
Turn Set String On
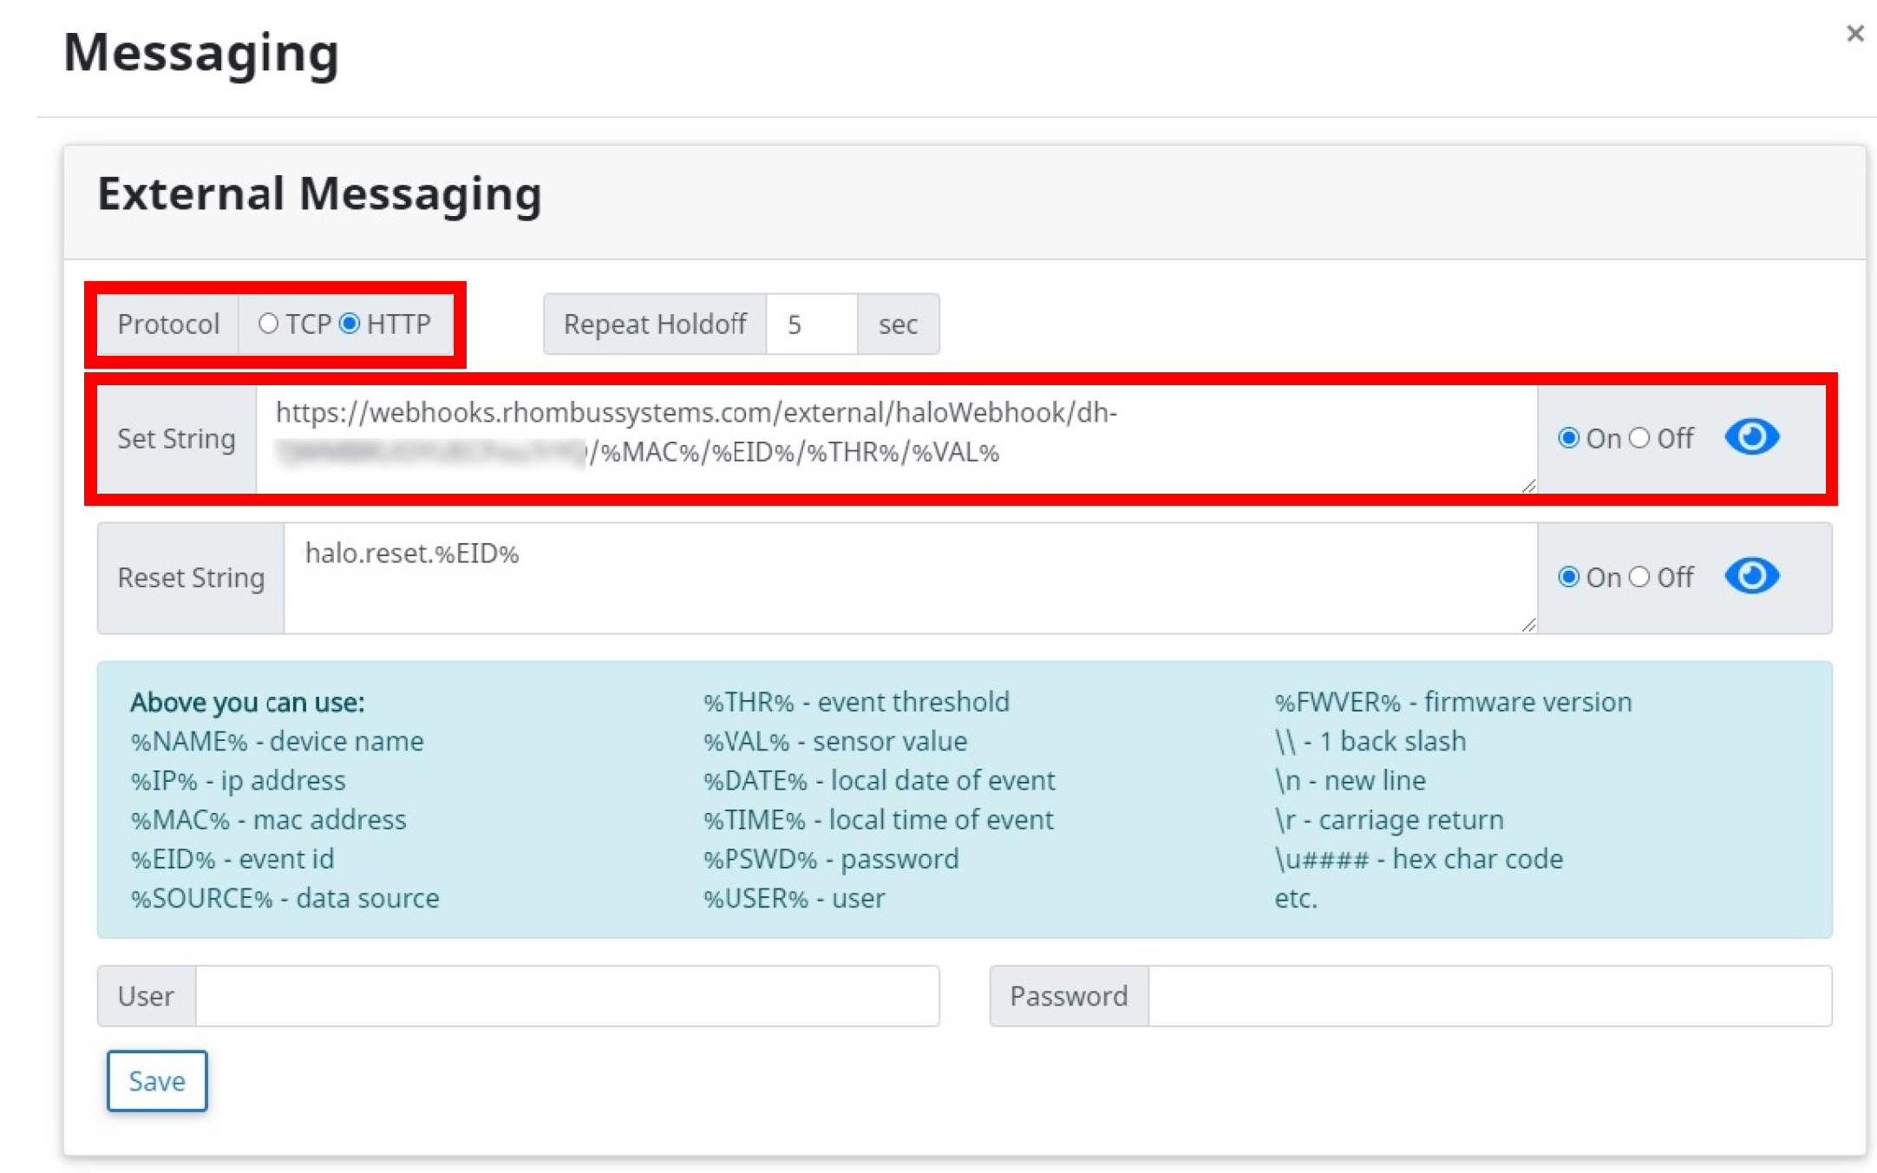pos(1568,438)
